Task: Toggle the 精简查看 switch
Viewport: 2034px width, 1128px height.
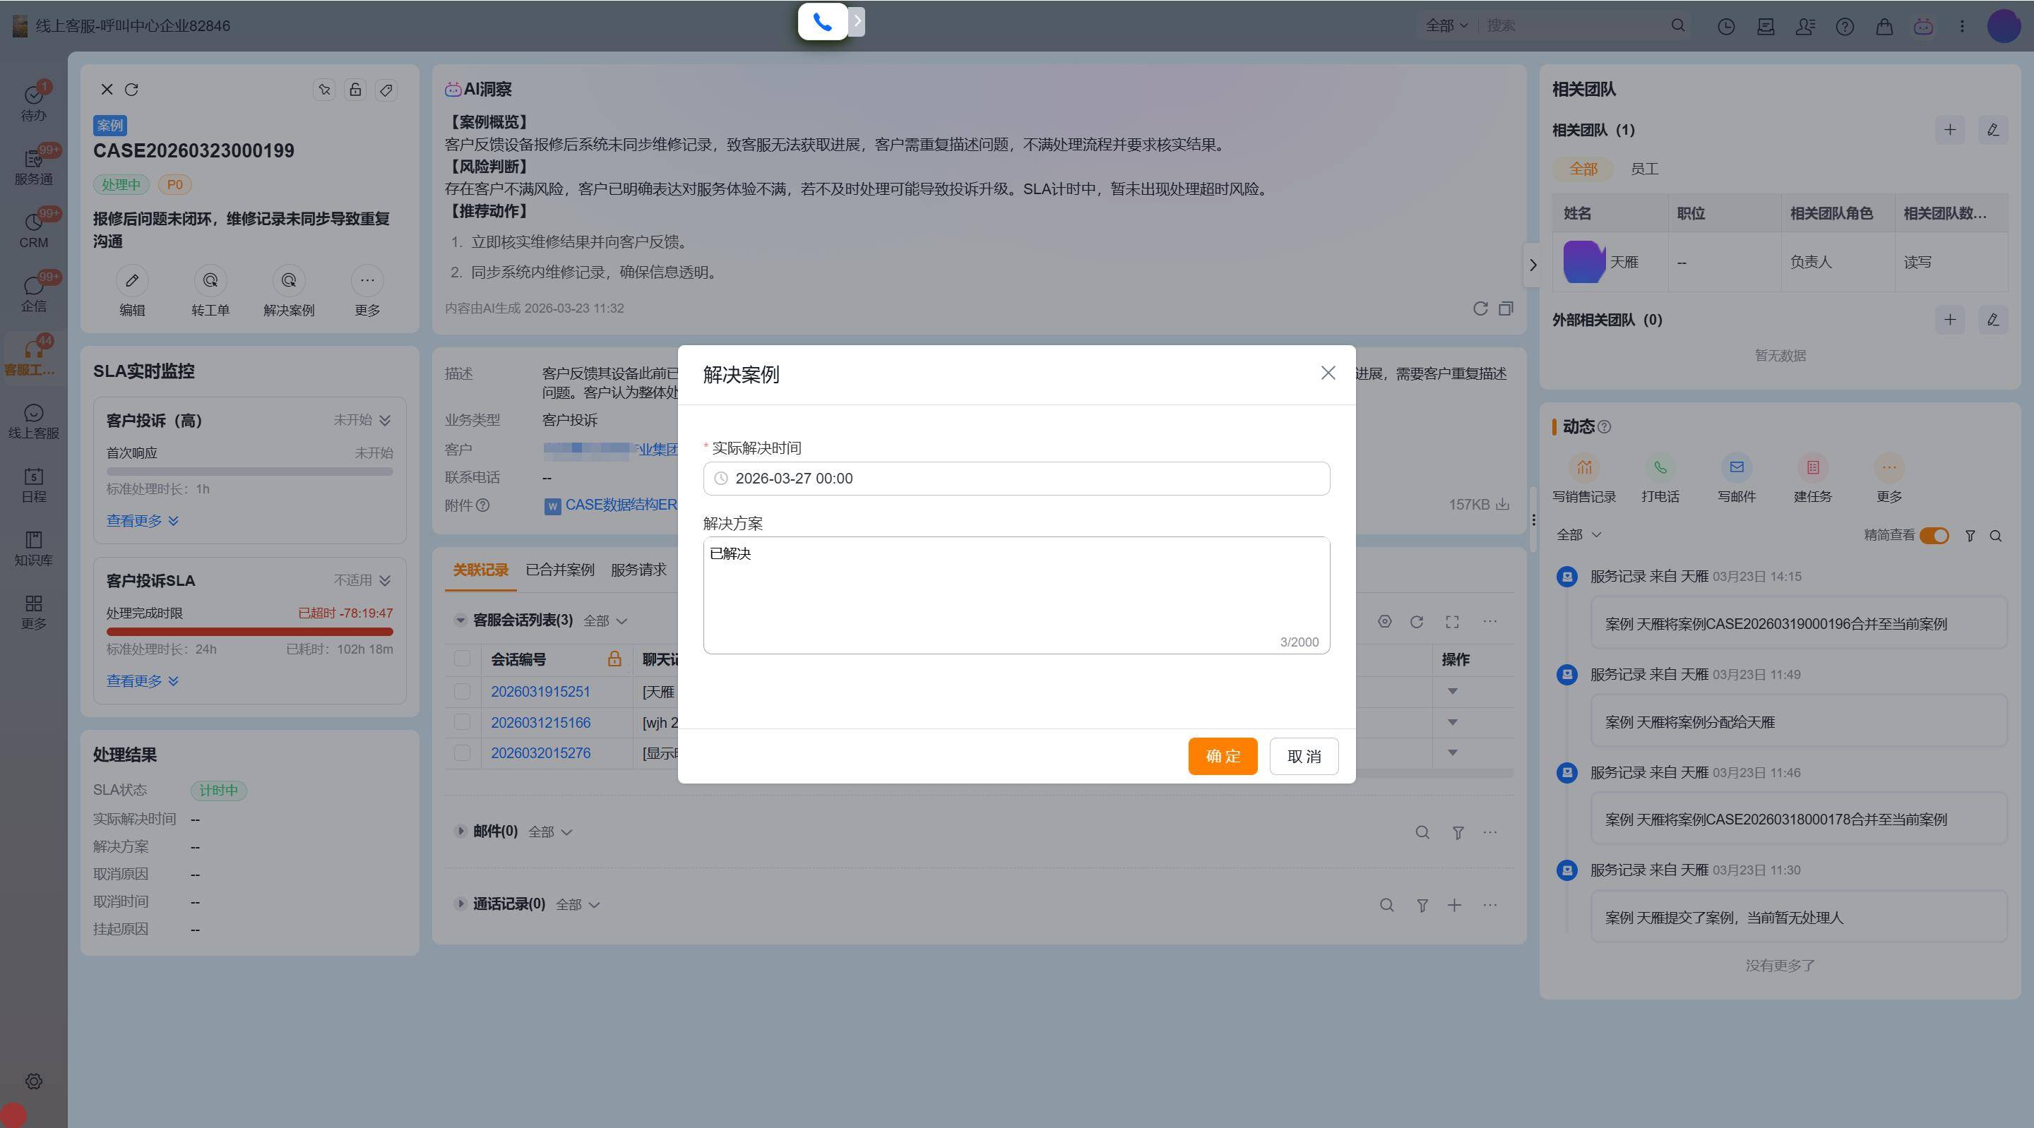Action: click(1934, 536)
